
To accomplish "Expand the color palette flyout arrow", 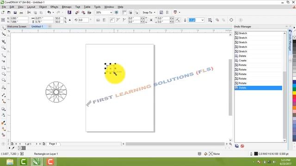I will tap(294, 28).
